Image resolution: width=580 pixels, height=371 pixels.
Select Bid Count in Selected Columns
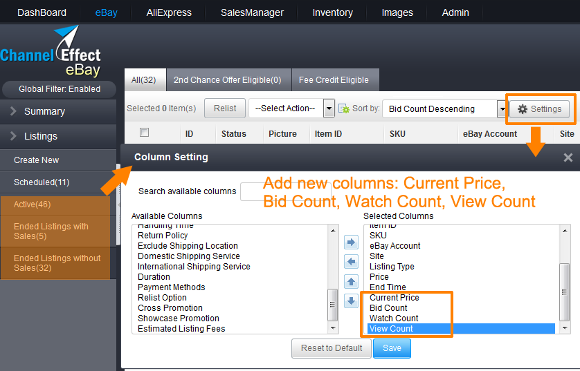(388, 308)
